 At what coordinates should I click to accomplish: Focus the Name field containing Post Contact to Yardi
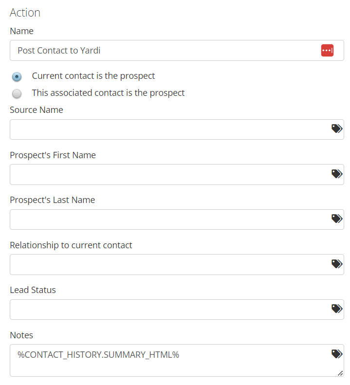177,50
